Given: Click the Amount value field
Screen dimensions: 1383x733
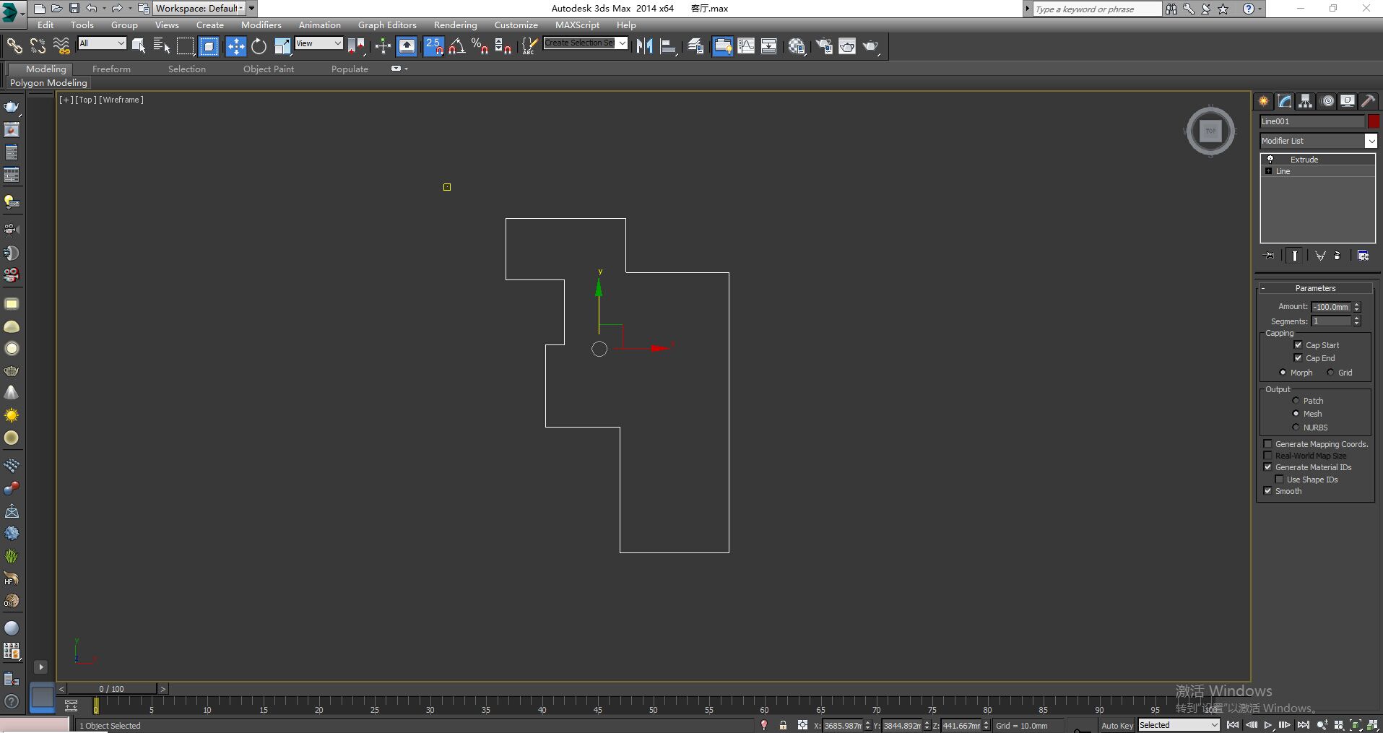Looking at the screenshot, I should [1331, 307].
